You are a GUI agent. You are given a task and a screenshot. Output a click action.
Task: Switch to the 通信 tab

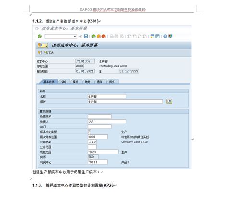[x=100, y=82]
